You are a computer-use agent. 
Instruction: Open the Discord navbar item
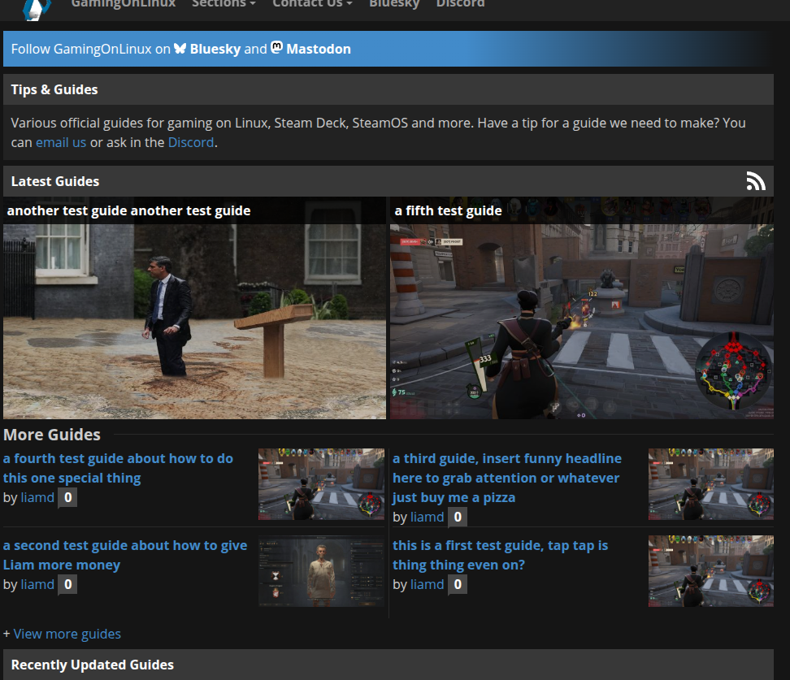460,4
